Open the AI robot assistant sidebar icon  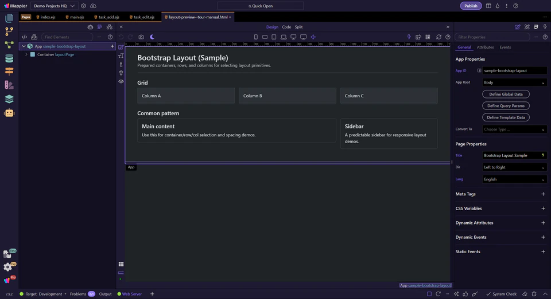click(9, 113)
